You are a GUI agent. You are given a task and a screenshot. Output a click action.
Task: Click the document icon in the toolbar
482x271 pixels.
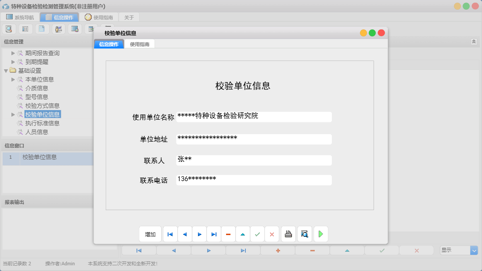pos(41,29)
